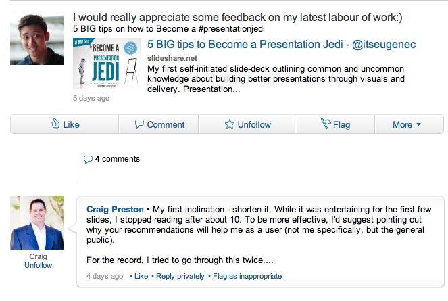Click the Flag icon in action bar
448x301 pixels.
click(325, 124)
